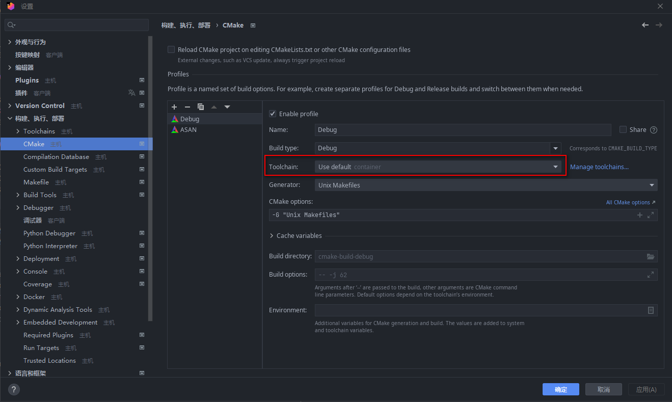The width and height of the screenshot is (672, 402).
Task: Move profile up in list
Action: pos(214,107)
